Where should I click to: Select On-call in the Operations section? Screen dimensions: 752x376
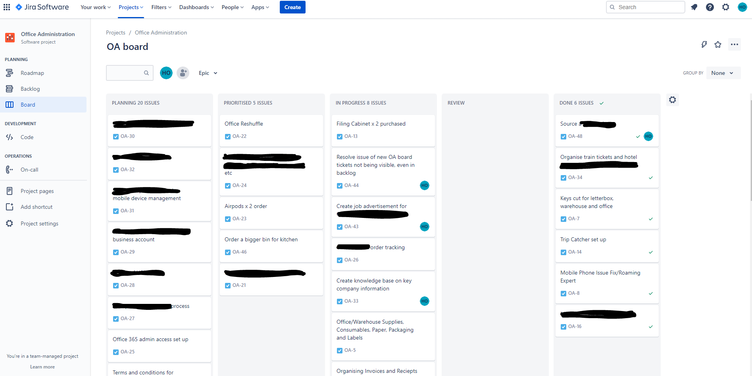(x=29, y=169)
